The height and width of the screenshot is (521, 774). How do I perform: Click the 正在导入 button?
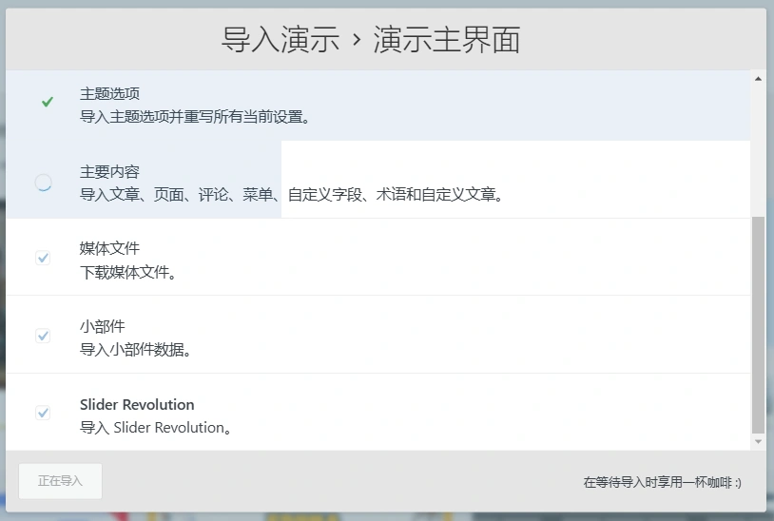point(60,481)
